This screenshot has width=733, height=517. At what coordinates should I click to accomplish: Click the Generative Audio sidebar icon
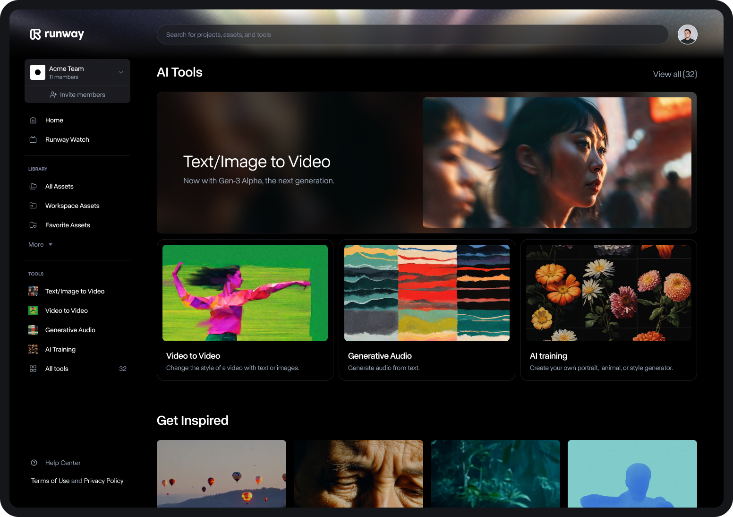pyautogui.click(x=33, y=330)
